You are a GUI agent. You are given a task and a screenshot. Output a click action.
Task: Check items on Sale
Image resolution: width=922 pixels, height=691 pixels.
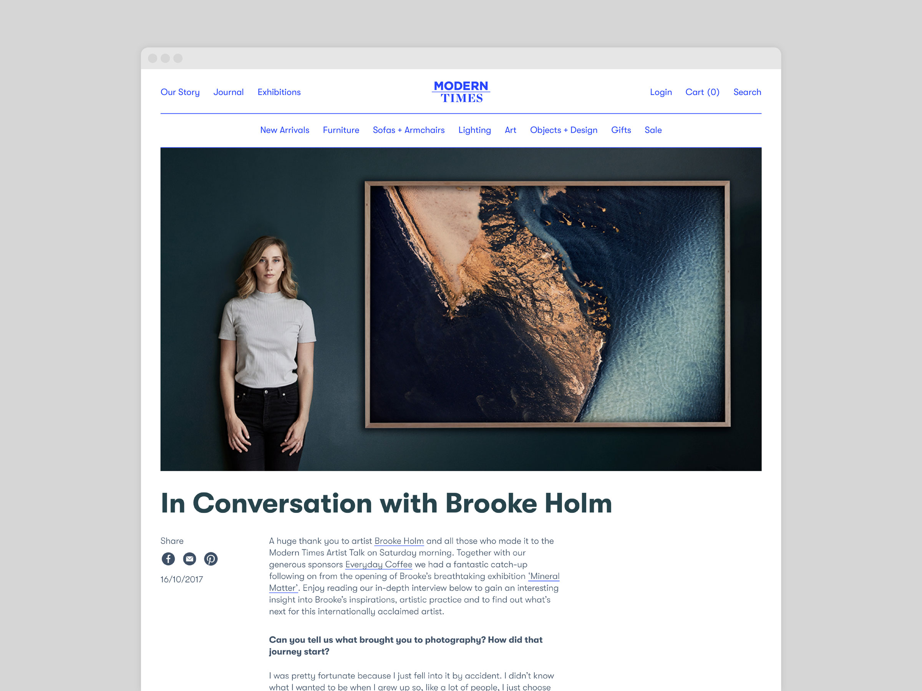tap(653, 130)
